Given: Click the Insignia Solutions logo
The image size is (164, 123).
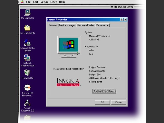Looking at the screenshot, I should [x=68, y=82].
